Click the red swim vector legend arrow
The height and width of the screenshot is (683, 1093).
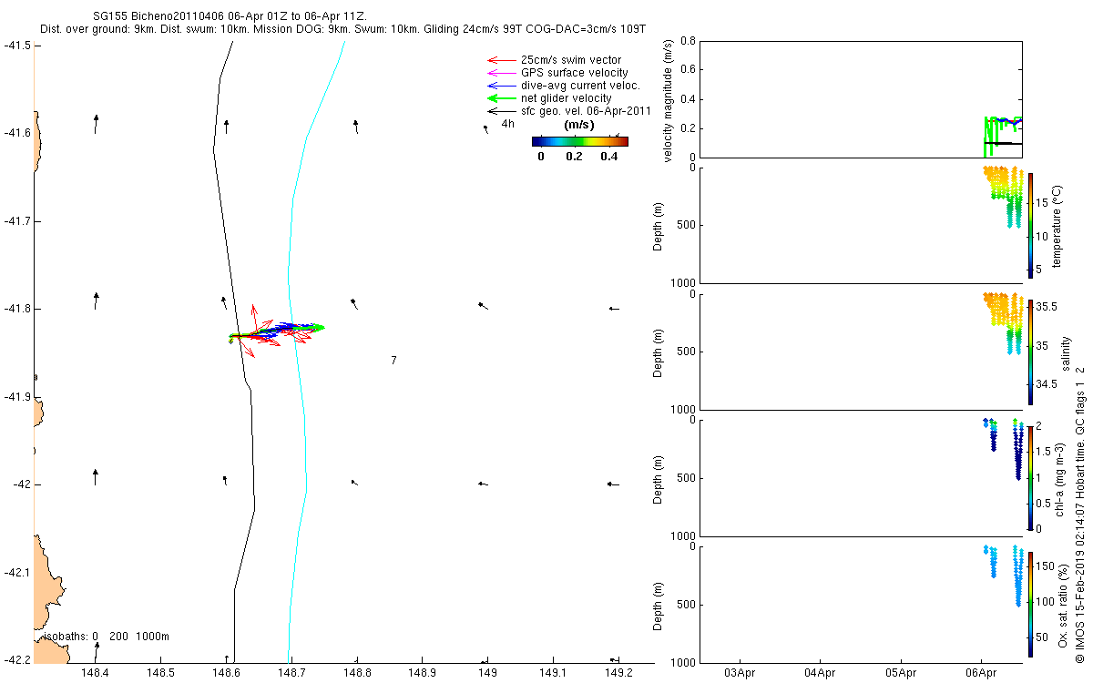pyautogui.click(x=502, y=60)
